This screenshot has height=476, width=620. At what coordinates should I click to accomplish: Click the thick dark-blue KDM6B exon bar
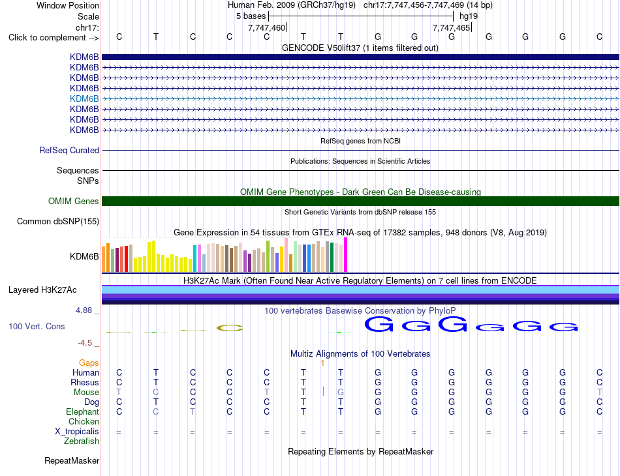click(x=360, y=57)
